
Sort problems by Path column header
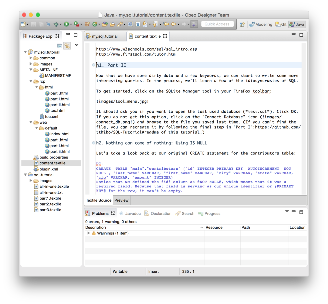click(x=265, y=227)
